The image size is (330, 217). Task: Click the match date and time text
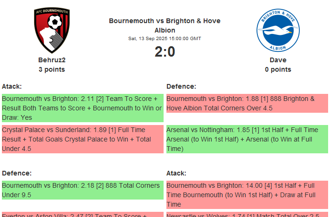click(165, 38)
